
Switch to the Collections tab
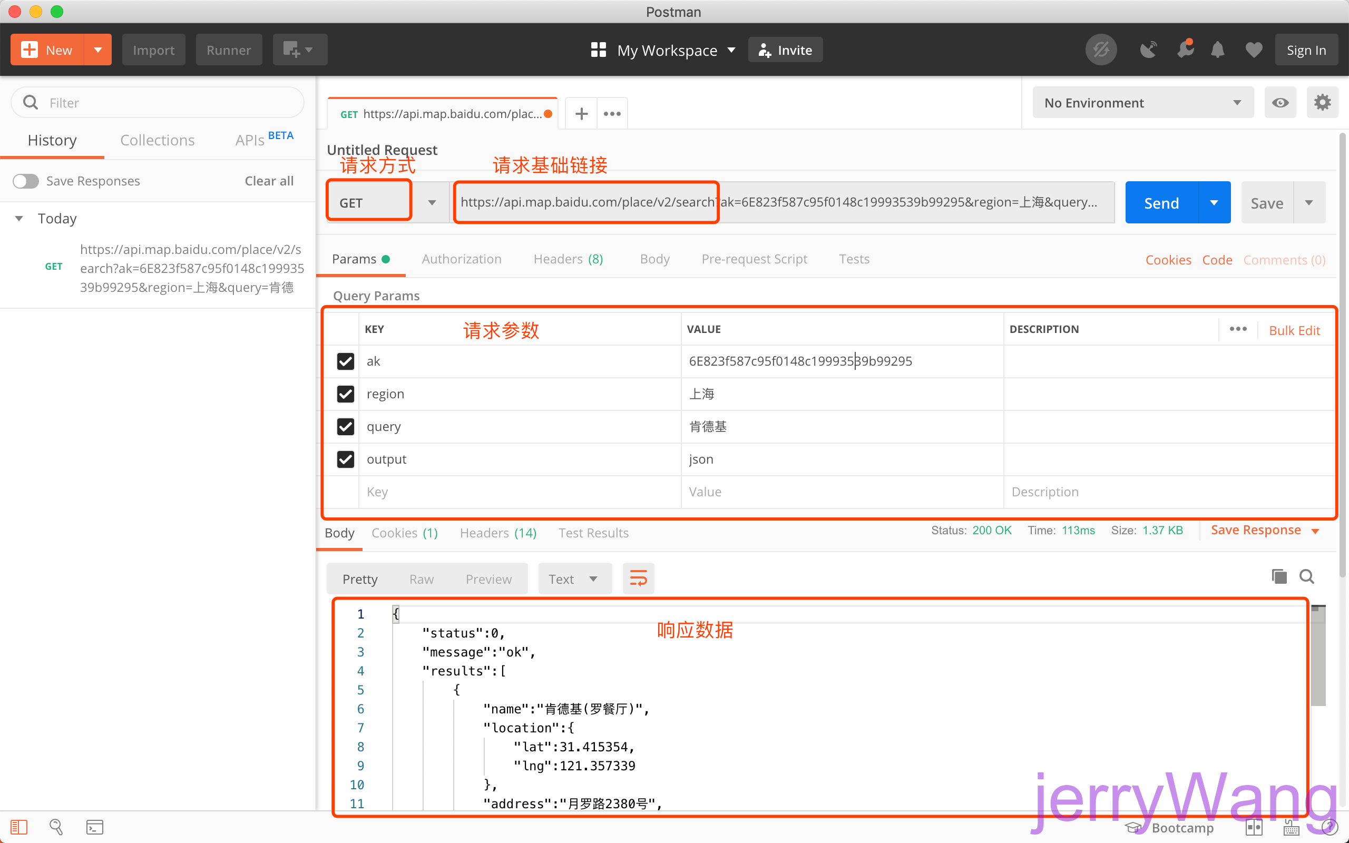coord(157,141)
